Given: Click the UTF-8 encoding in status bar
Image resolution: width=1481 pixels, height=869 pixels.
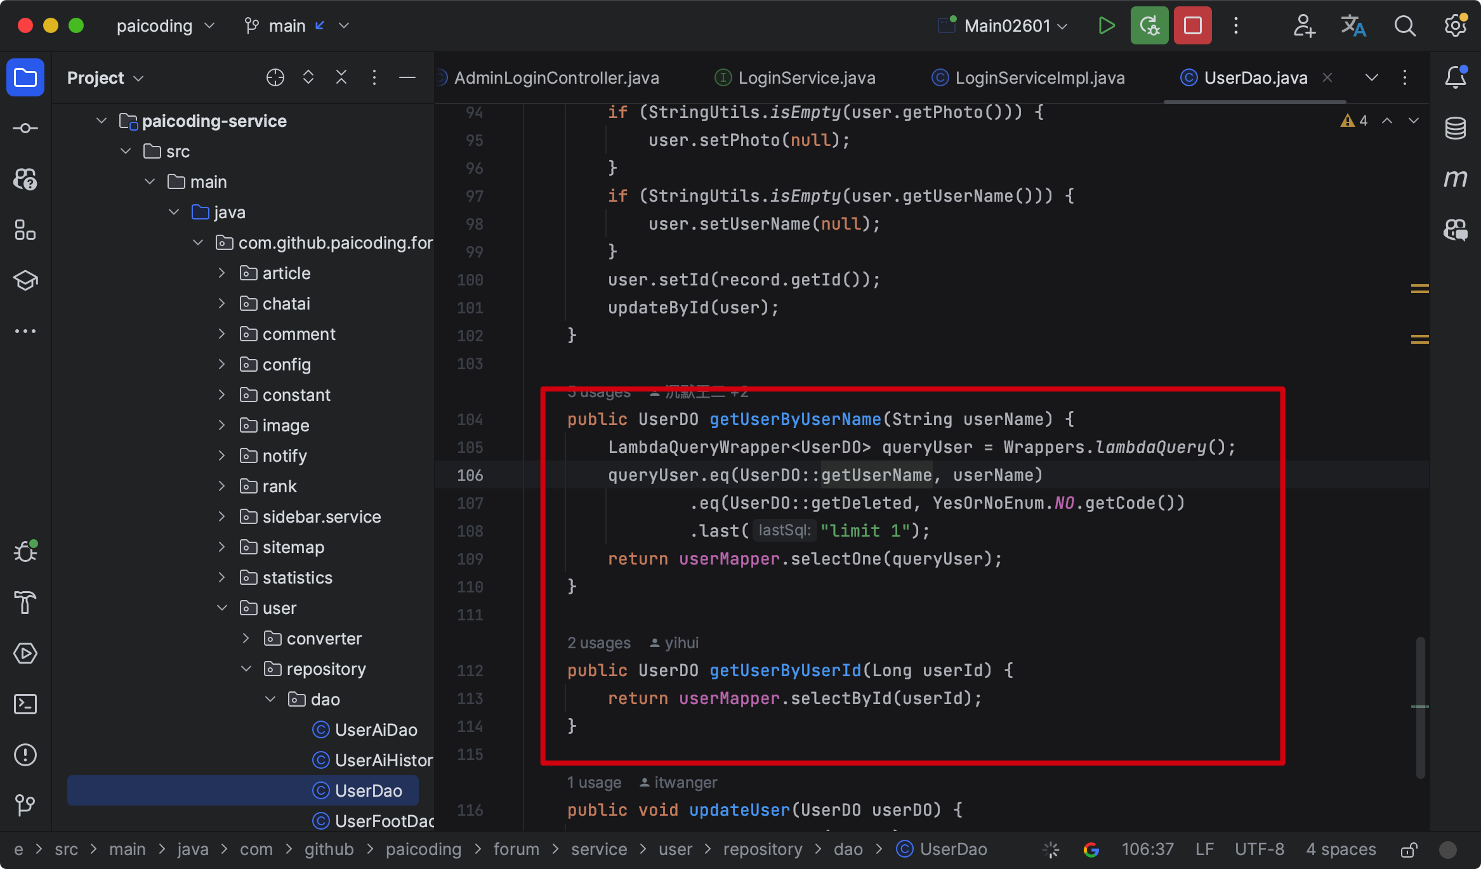Looking at the screenshot, I should (x=1259, y=849).
